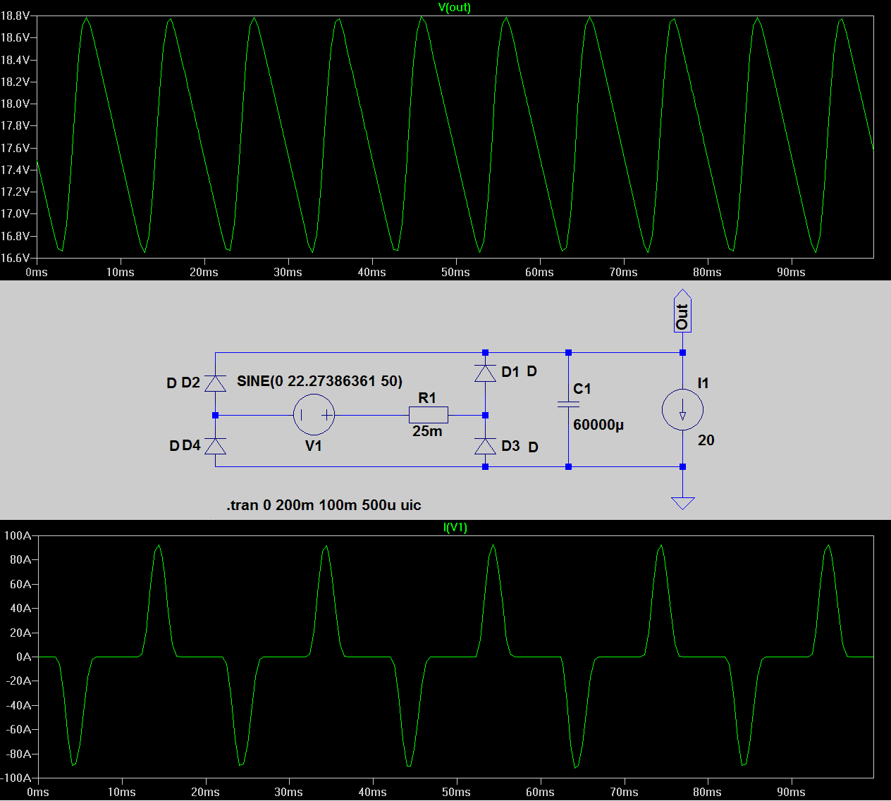Click the D4 diode symbol
This screenshot has height=801, width=891.
coord(215,445)
